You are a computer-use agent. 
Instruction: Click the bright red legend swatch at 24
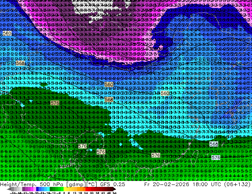tap(87, 189)
